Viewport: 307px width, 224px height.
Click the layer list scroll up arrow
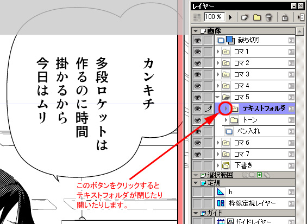pyautogui.click(x=299, y=31)
